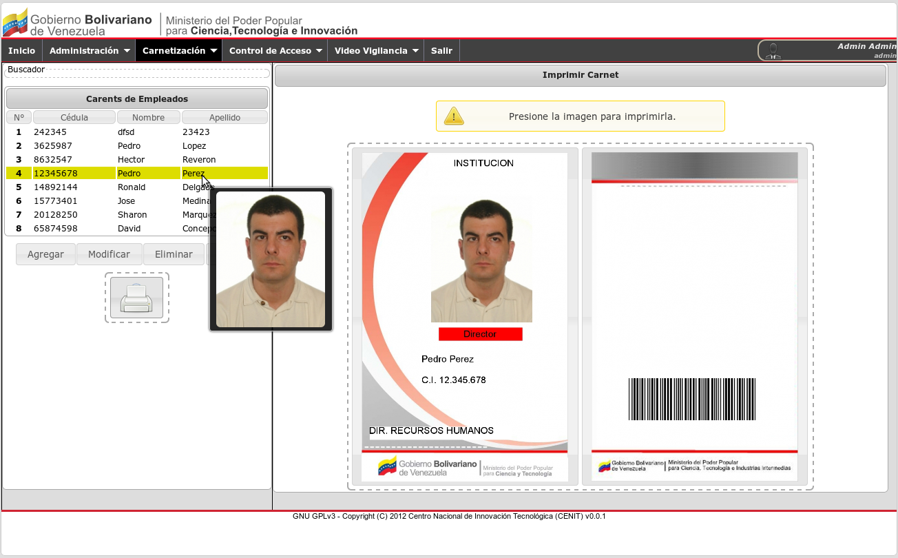This screenshot has width=898, height=558.
Task: Click Salir to log out
Action: pos(441,50)
